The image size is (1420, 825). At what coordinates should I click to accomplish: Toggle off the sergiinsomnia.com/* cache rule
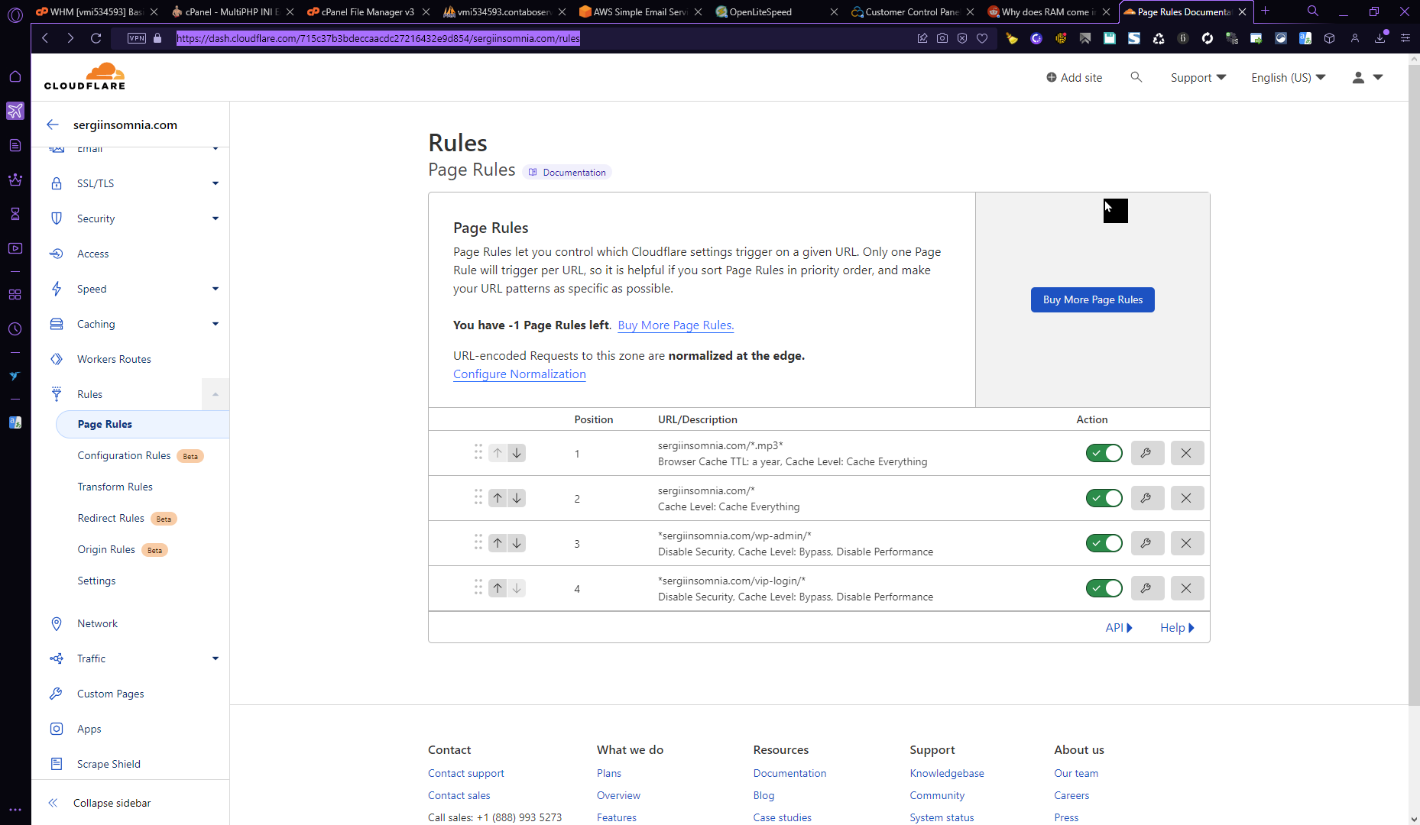pyautogui.click(x=1104, y=498)
